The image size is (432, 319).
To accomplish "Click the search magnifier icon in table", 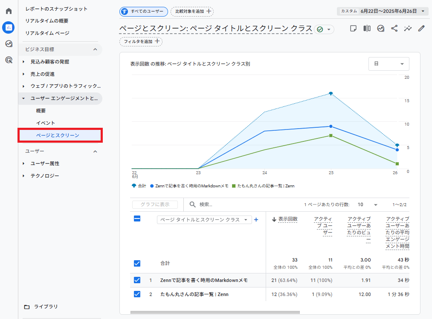I will tap(193, 204).
